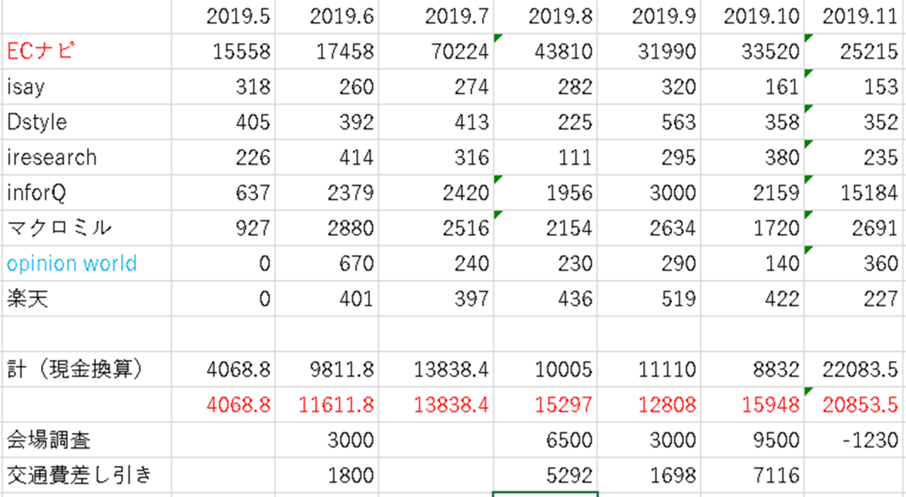Image resolution: width=906 pixels, height=497 pixels.
Task: Select the isay cell with 153
Action: [855, 87]
